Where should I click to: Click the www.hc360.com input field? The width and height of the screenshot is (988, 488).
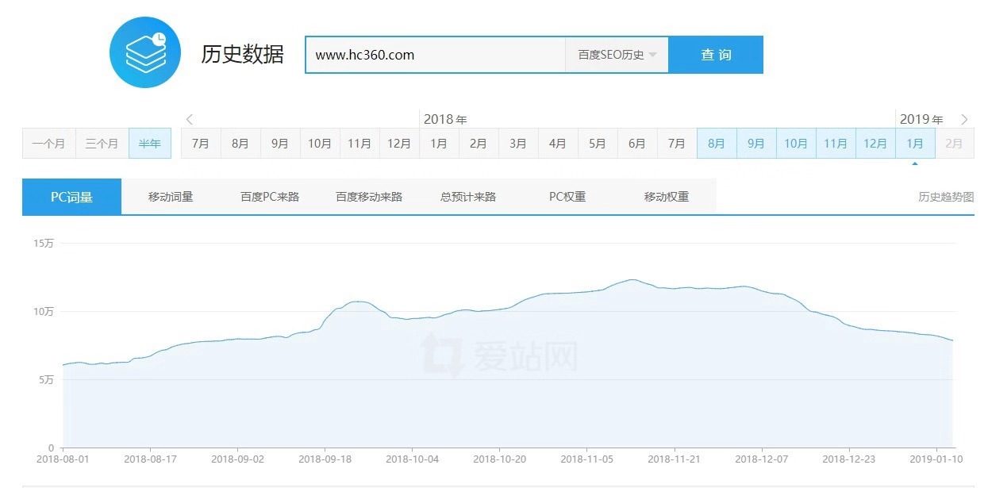pos(435,55)
